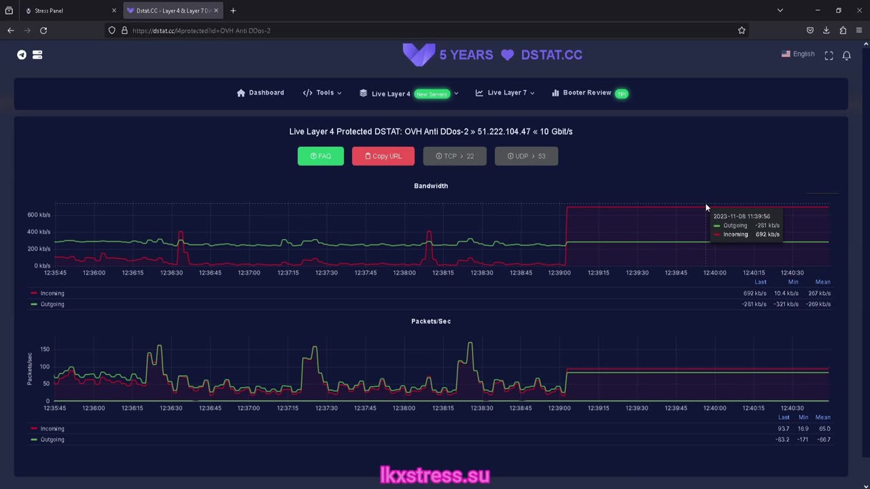Toggle fullscreen mode icon
Image resolution: width=870 pixels, height=489 pixels.
[829, 56]
